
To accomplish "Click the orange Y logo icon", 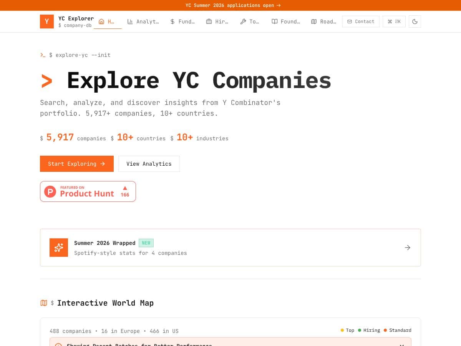I will [x=47, y=22].
